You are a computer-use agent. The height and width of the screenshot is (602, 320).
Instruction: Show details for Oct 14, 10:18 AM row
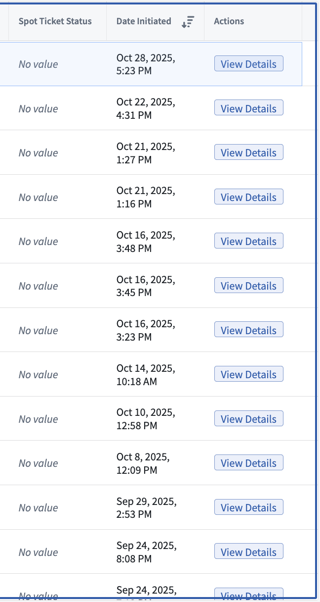(248, 374)
